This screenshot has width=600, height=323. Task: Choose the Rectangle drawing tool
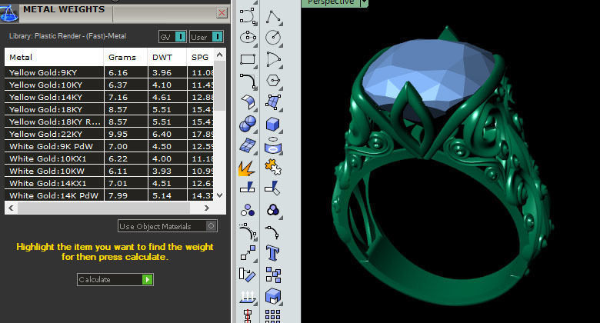pos(248,59)
